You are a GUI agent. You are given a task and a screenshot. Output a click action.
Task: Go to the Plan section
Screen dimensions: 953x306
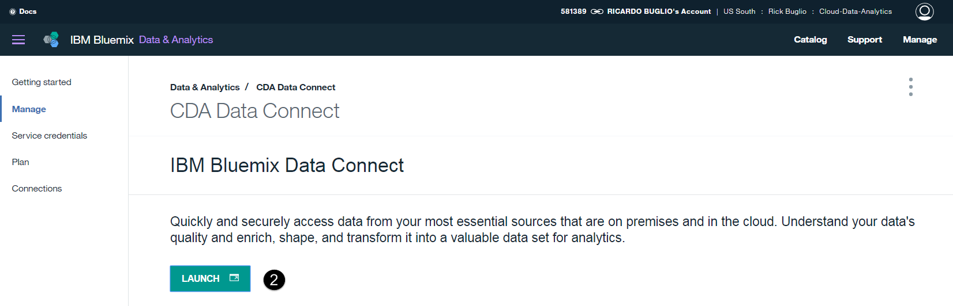tap(20, 162)
